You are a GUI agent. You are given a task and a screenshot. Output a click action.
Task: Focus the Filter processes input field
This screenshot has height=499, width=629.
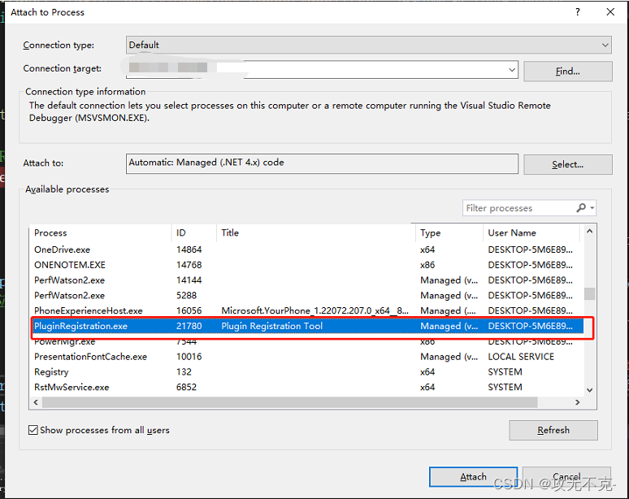click(x=519, y=208)
